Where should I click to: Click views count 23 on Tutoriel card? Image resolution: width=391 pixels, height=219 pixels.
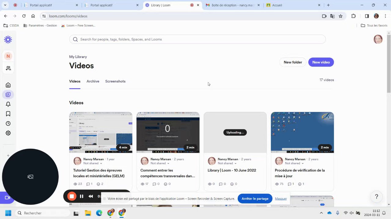point(78,184)
